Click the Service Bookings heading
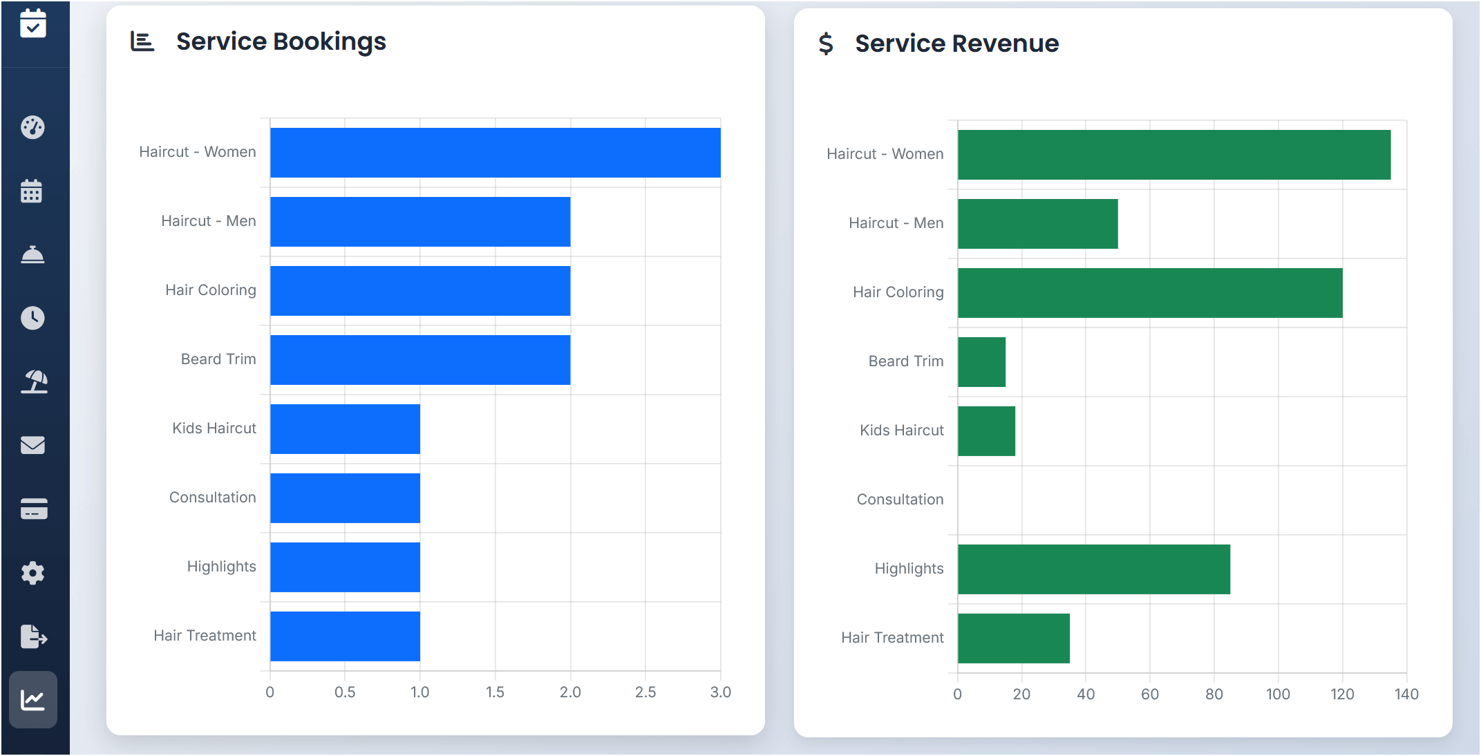Screen dimensions: 1481x756 pyautogui.click(x=281, y=41)
